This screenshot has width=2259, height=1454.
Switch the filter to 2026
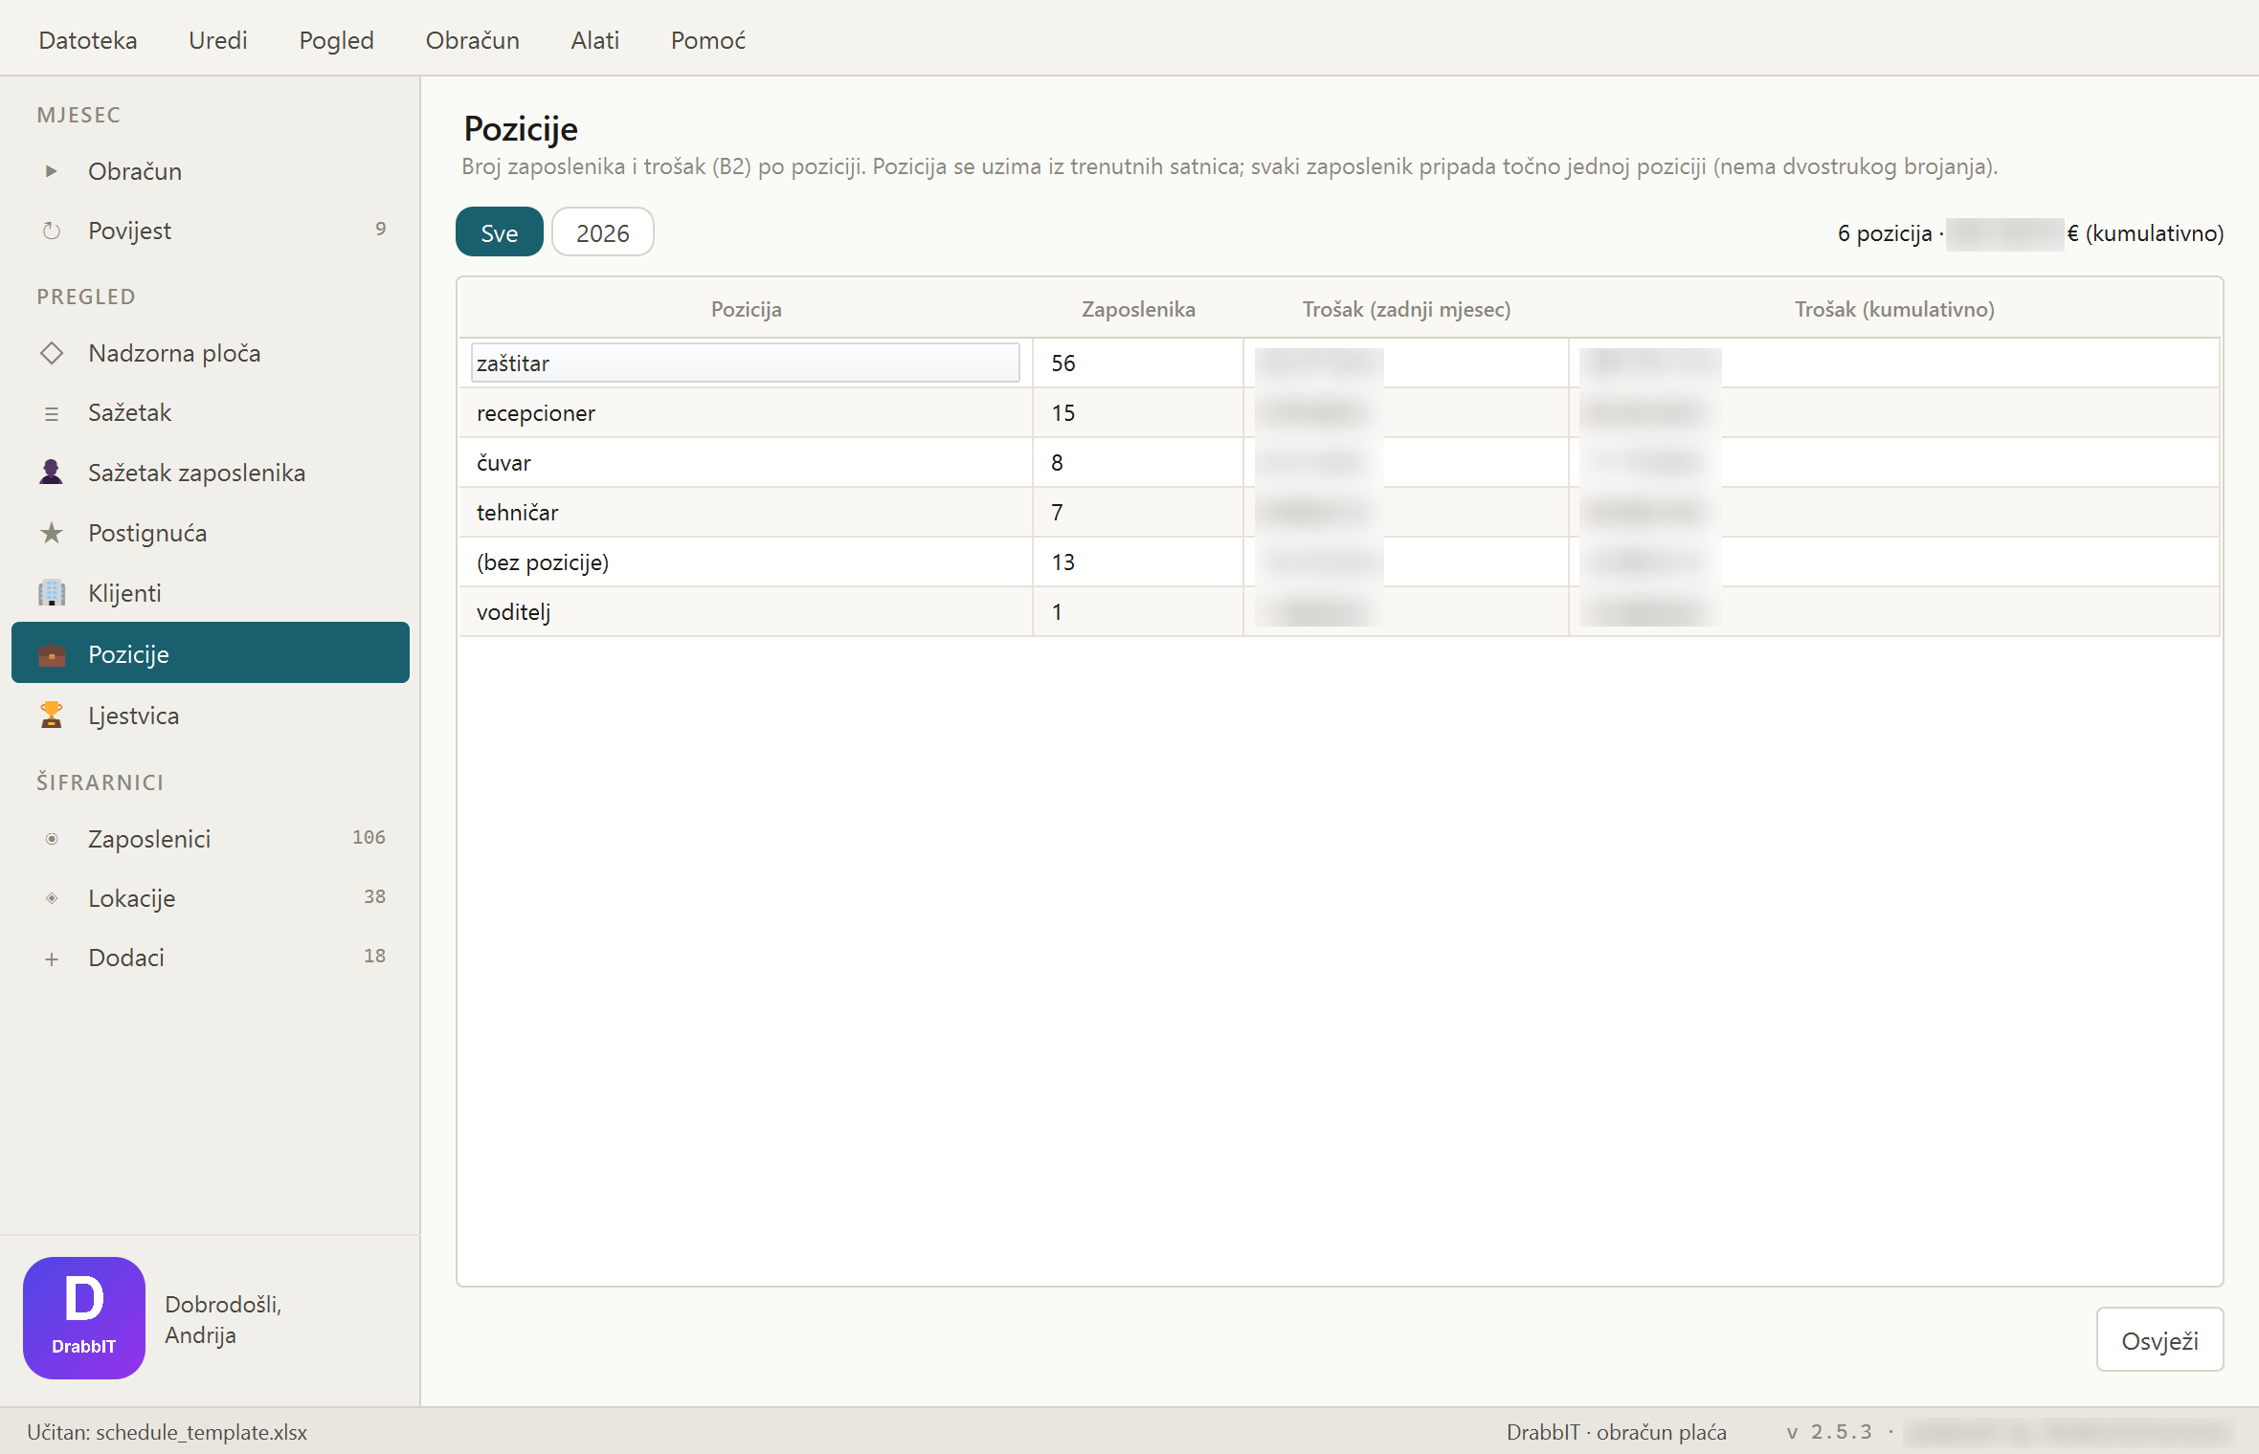pos(603,232)
